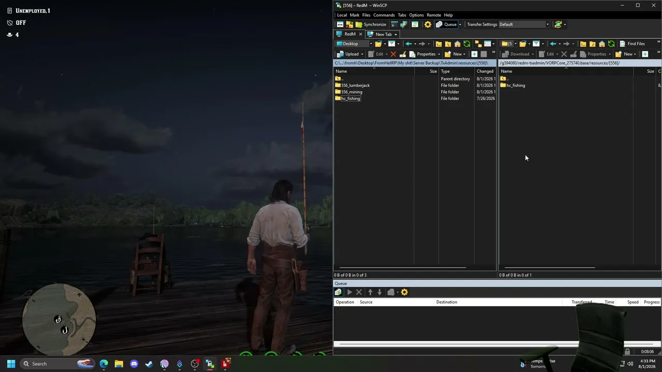Image resolution: width=662 pixels, height=372 pixels.
Task: Click the remote open directory icon
Action: coord(522,44)
